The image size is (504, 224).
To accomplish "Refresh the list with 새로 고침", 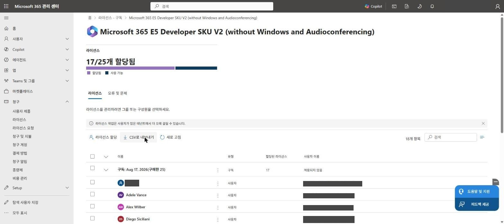I will point(171,137).
